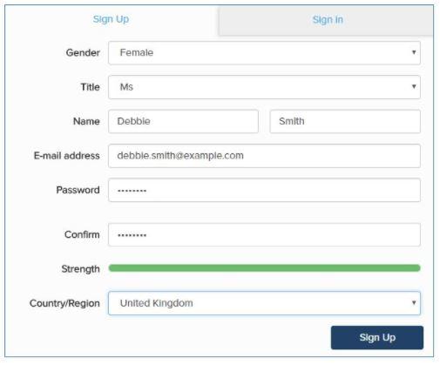Click the E-mail address label
The image size is (440, 365).
point(66,156)
